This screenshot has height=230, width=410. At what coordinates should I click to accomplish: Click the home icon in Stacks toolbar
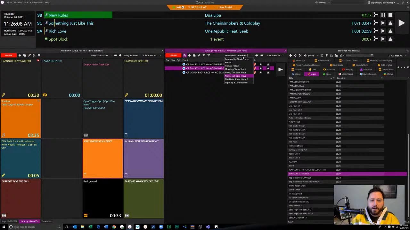coord(184,55)
